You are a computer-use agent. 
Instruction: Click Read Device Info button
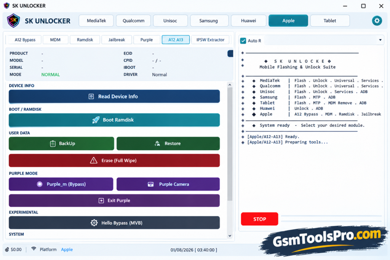point(114,96)
